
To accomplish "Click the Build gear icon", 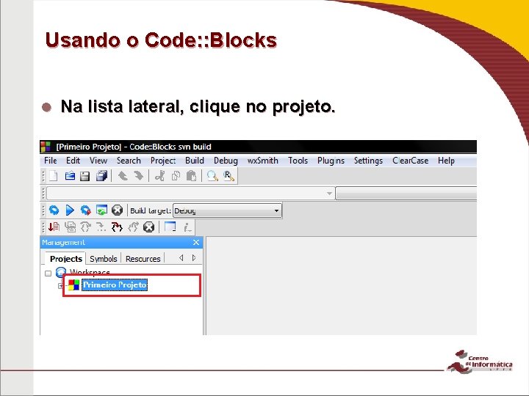I will click(x=54, y=210).
